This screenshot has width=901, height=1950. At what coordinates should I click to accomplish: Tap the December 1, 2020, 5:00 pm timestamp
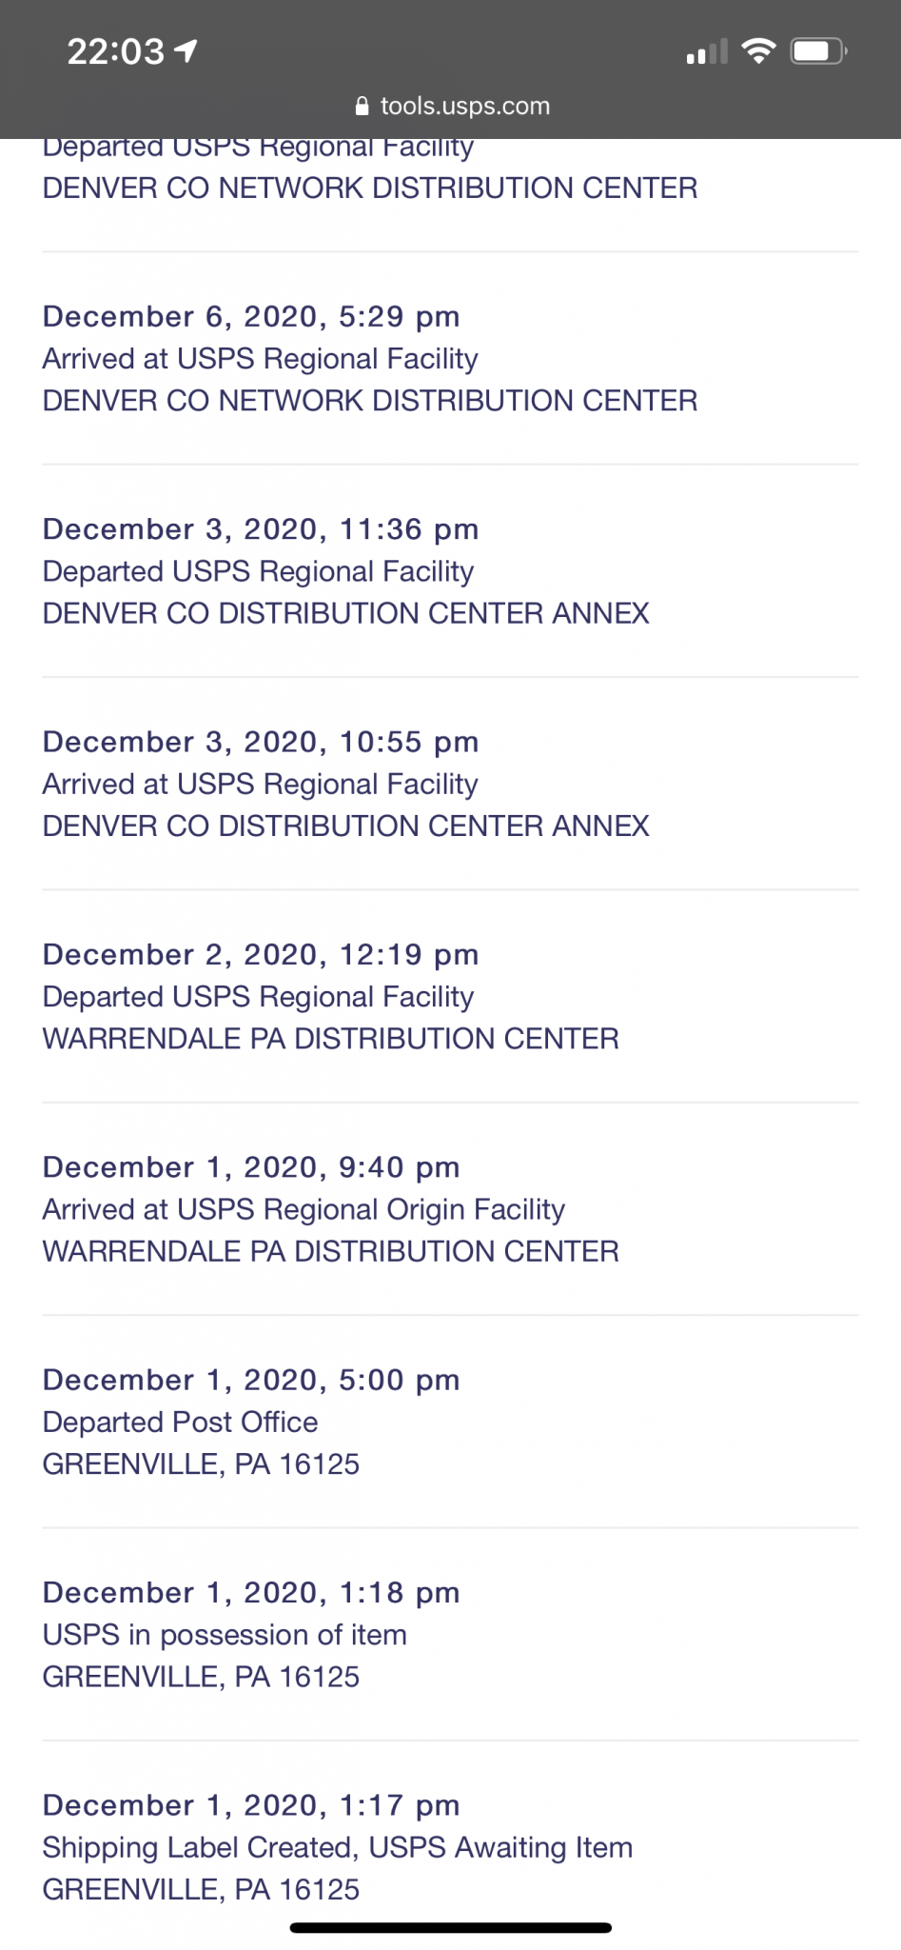point(251,1380)
